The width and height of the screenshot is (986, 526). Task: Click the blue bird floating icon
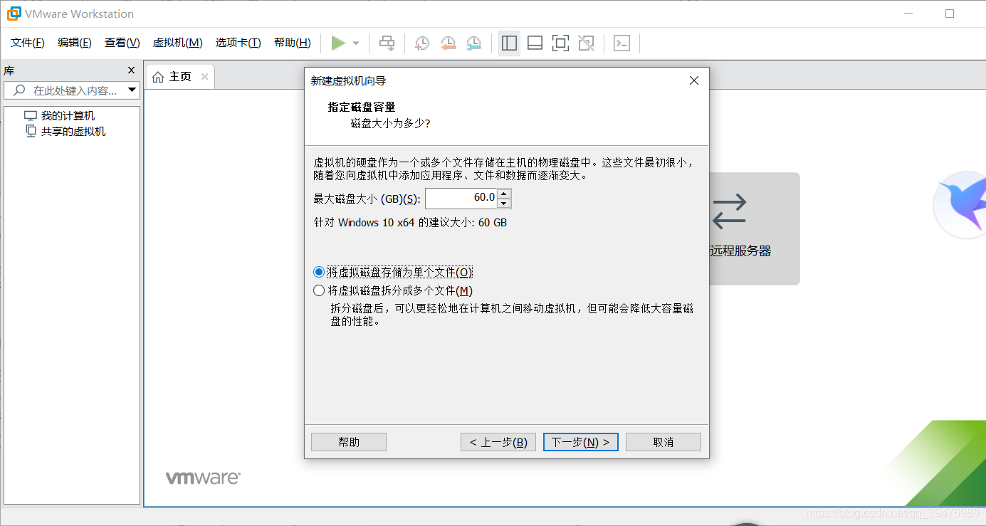point(961,205)
